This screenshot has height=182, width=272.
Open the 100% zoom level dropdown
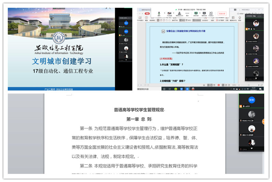(234, 85)
